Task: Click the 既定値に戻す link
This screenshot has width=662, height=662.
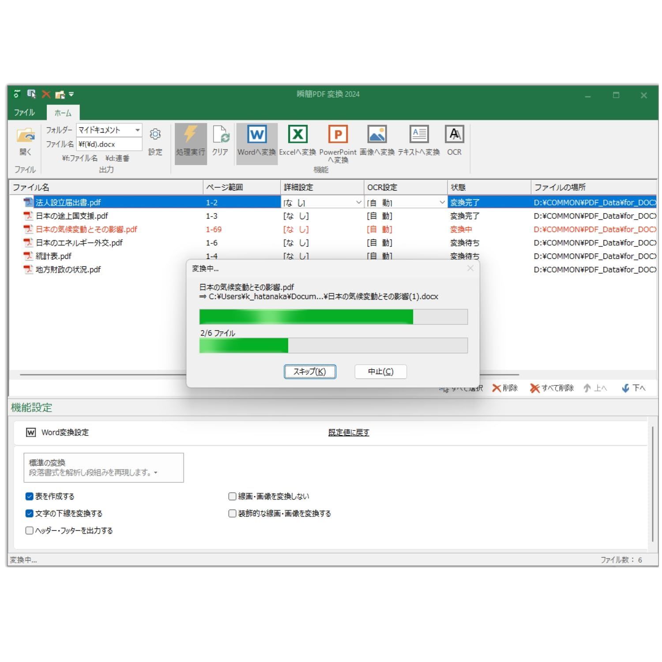Action: 349,433
